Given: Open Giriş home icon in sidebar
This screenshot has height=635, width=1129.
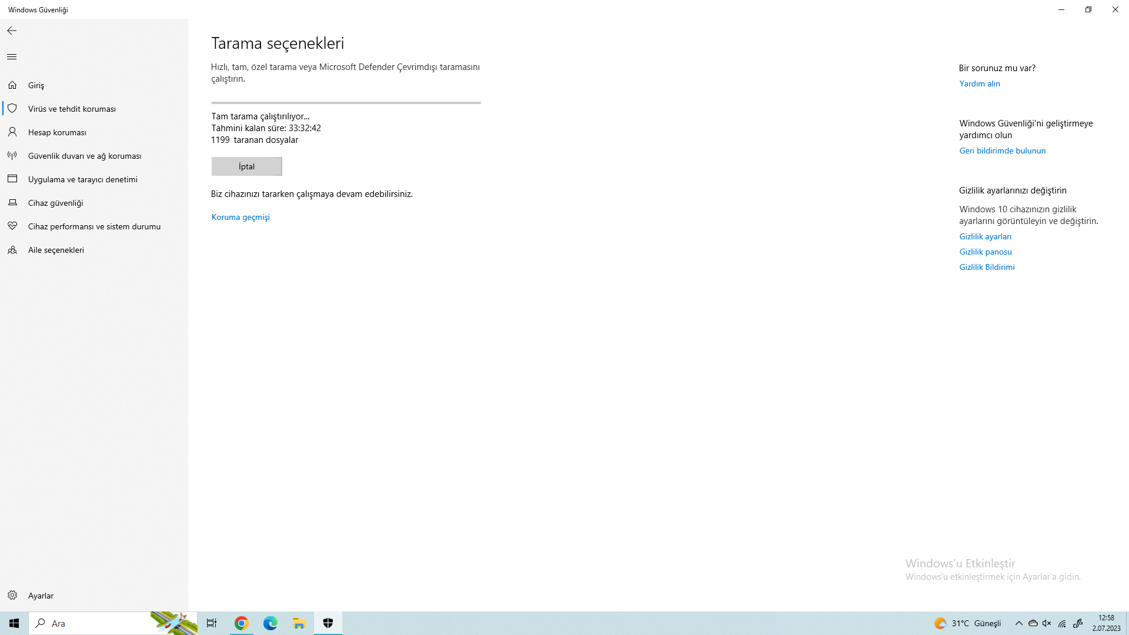Looking at the screenshot, I should pyautogui.click(x=12, y=85).
